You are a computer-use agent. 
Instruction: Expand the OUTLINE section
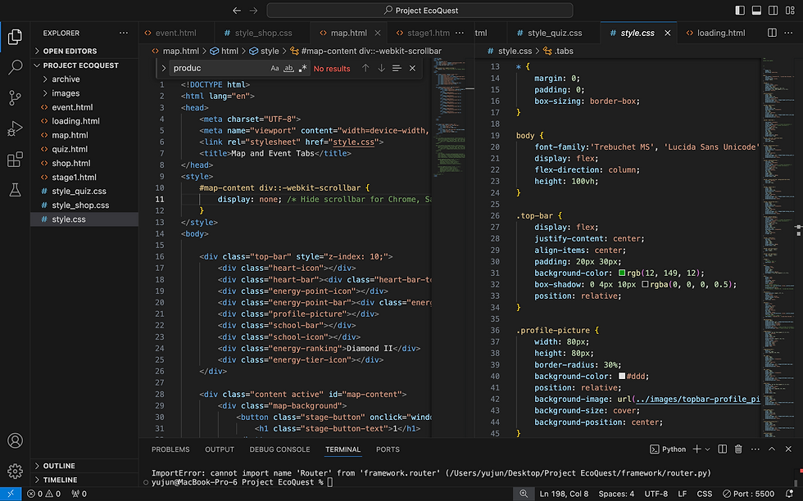84,466
